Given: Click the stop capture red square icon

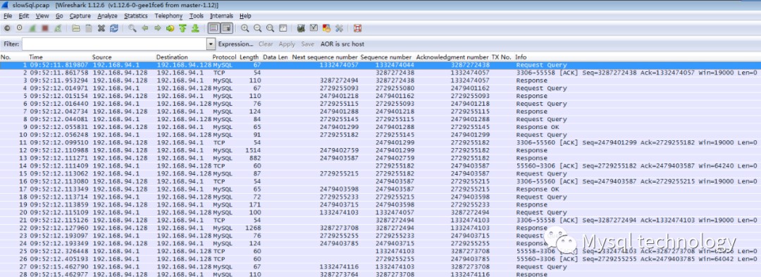Looking at the screenshot, I should coord(45,29).
